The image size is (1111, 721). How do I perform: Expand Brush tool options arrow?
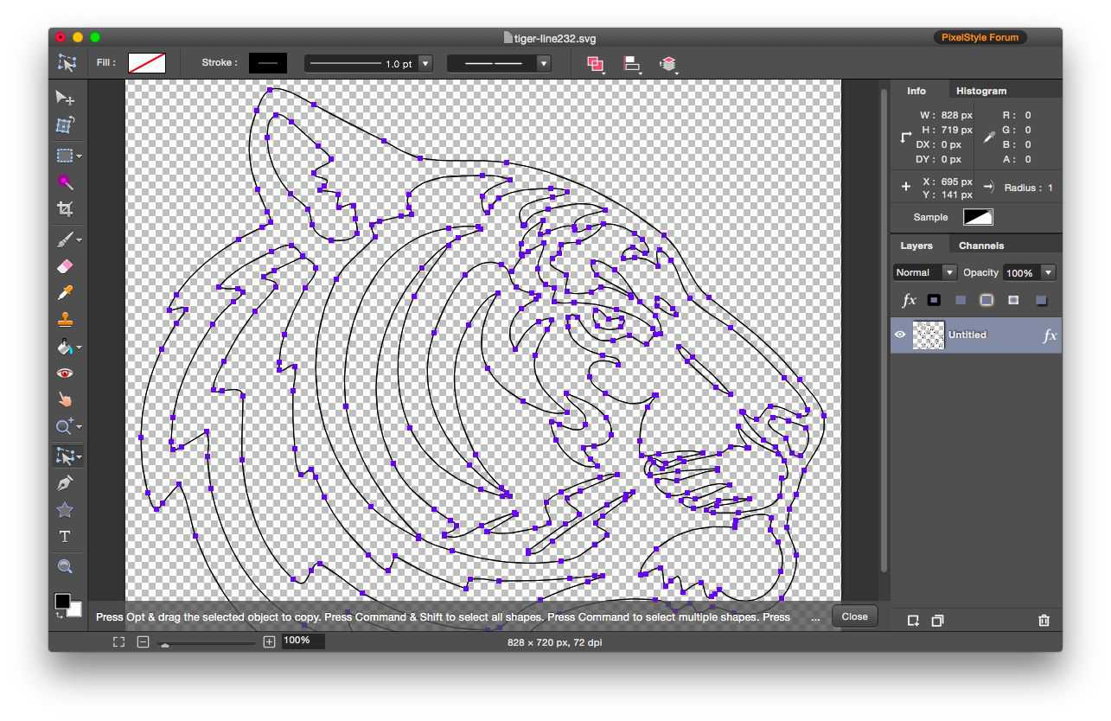(80, 240)
